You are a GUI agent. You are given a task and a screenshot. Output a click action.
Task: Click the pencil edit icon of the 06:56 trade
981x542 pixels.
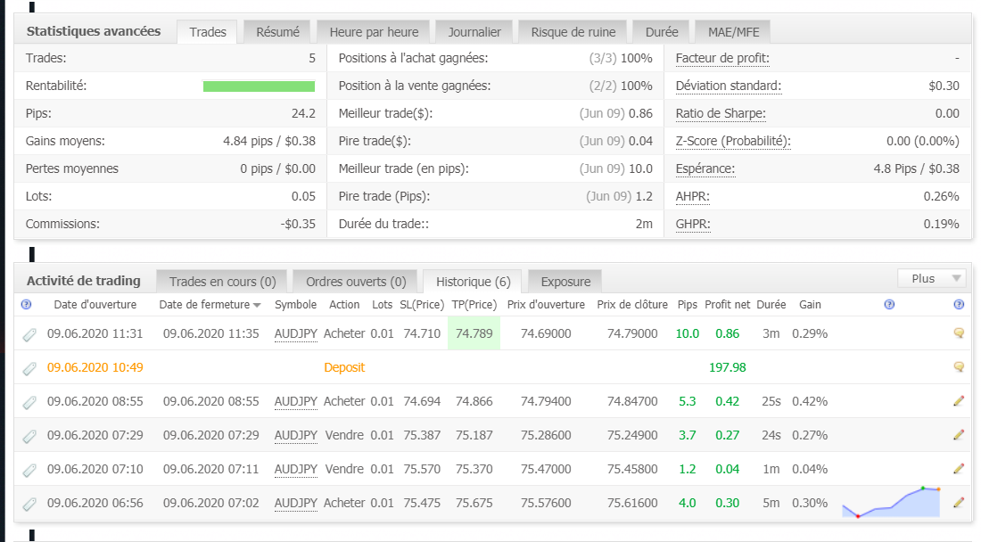(x=959, y=502)
